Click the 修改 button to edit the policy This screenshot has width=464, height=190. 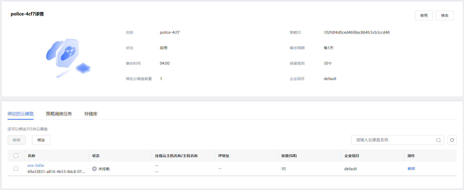(x=444, y=15)
